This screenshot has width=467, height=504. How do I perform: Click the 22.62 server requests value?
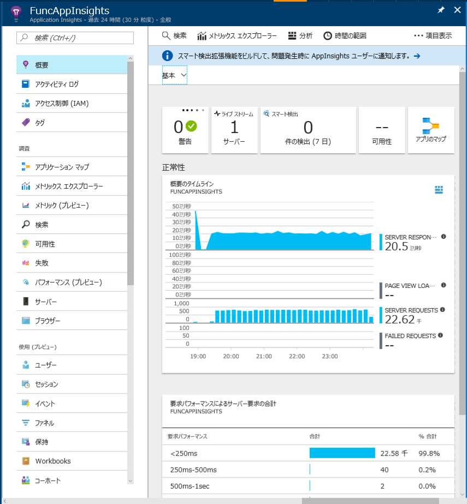[x=400, y=320]
